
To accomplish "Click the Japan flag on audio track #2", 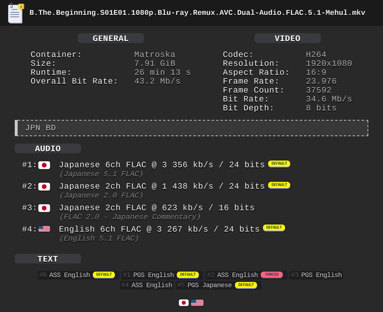I will click(44, 186).
